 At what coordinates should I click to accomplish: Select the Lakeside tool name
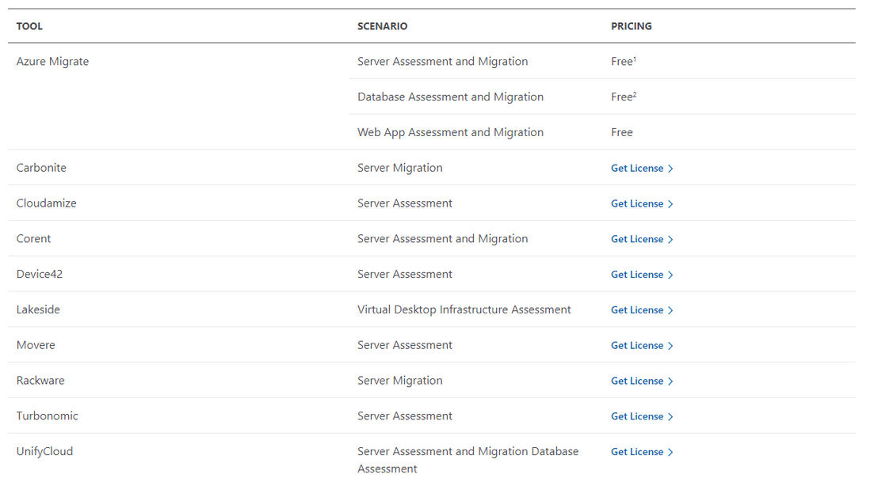[38, 309]
